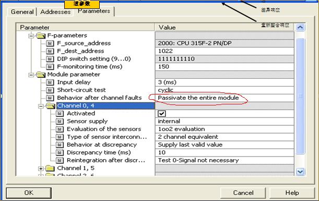319x201 pixels.
Task: Select the Module parameter tree row
Action: click(74, 75)
